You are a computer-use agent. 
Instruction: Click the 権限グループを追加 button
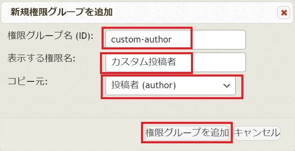[x=187, y=133]
